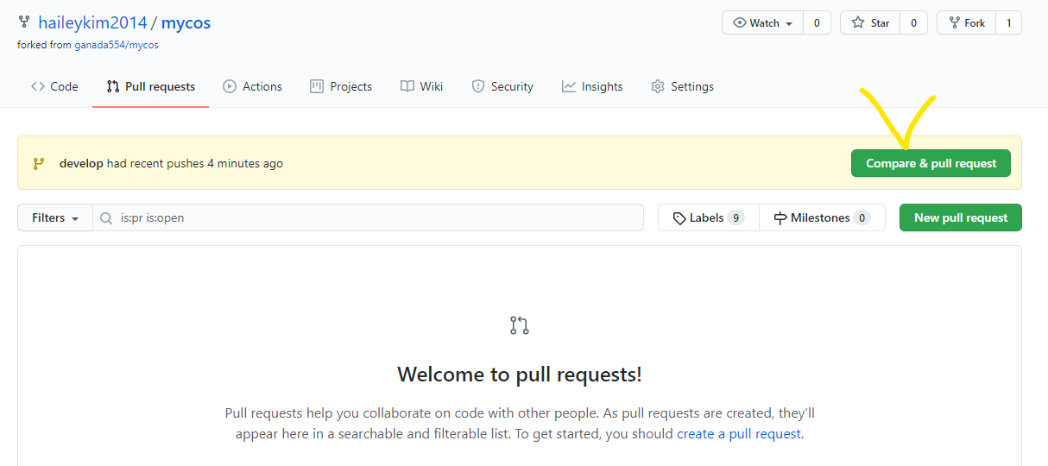Click the Projects board icon
Screen dimensions: 1048x466
click(317, 86)
